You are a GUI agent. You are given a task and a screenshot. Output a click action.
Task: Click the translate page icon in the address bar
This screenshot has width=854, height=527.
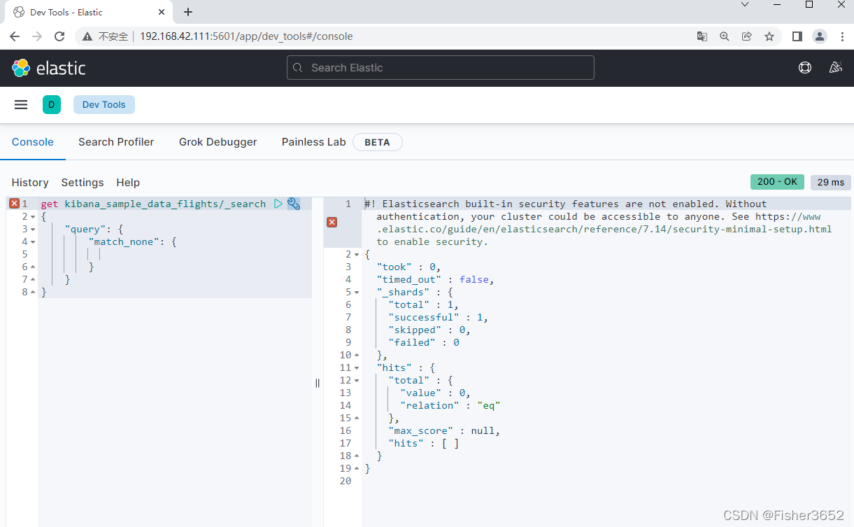(x=702, y=36)
